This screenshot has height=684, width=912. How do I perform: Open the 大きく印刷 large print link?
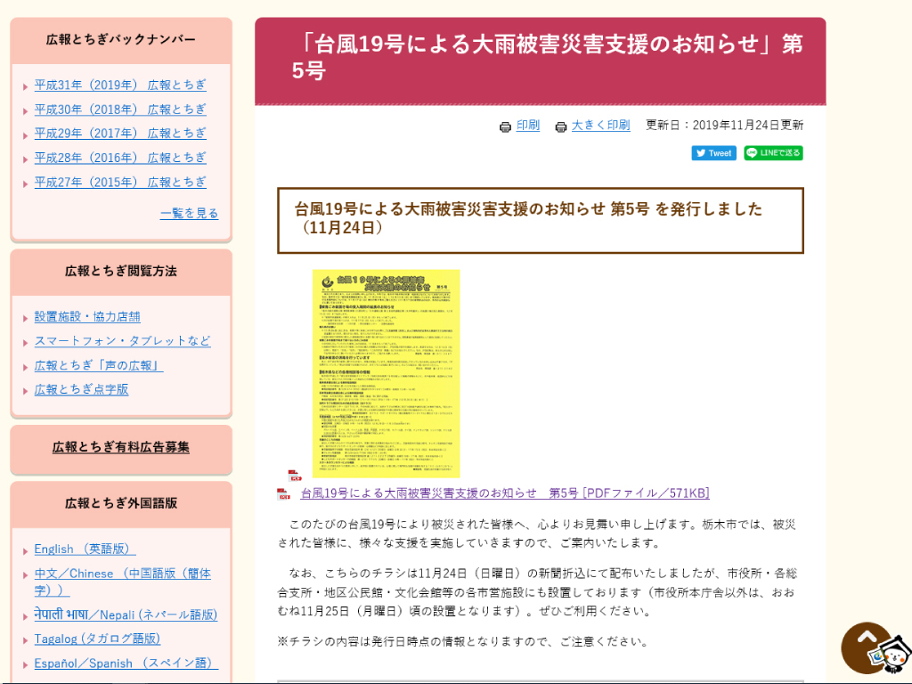(x=601, y=125)
